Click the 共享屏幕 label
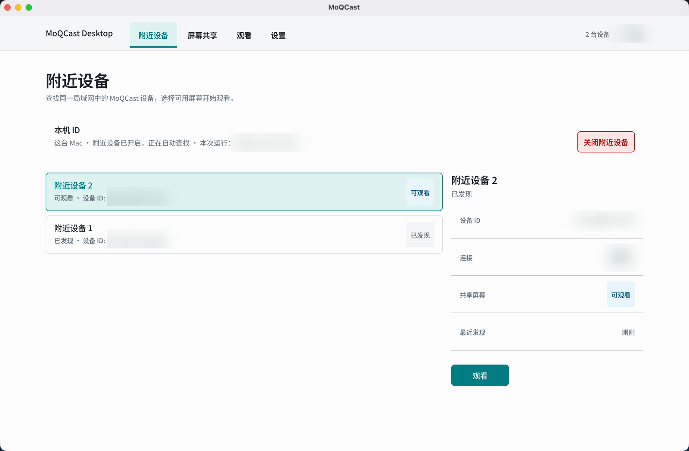The width and height of the screenshot is (689, 451). tap(472, 295)
